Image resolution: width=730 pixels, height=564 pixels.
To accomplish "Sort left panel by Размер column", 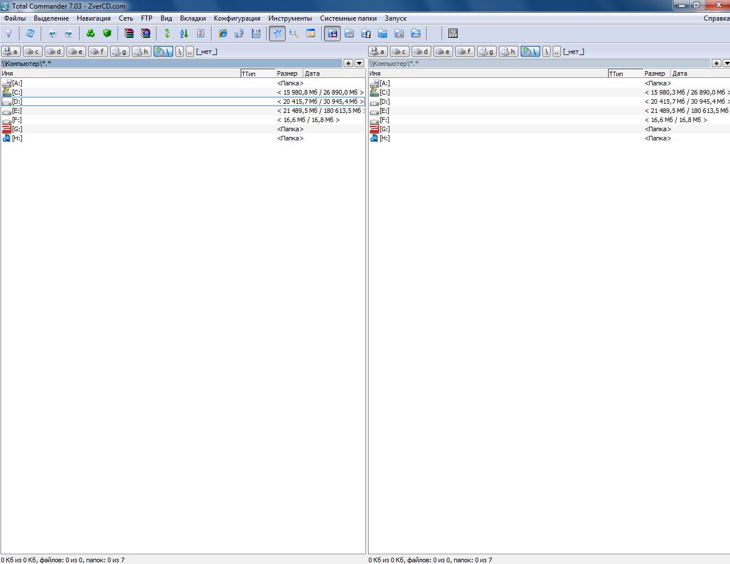I will tap(289, 73).
